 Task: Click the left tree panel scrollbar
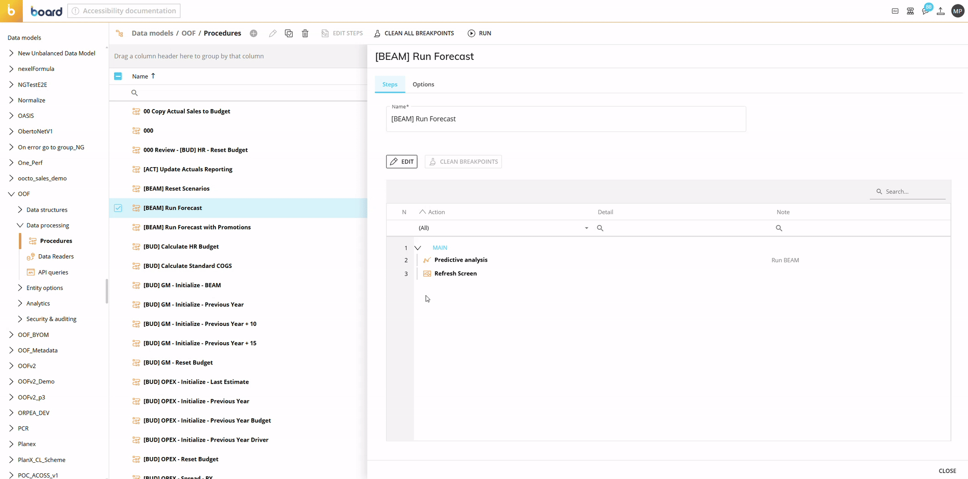pos(106,291)
